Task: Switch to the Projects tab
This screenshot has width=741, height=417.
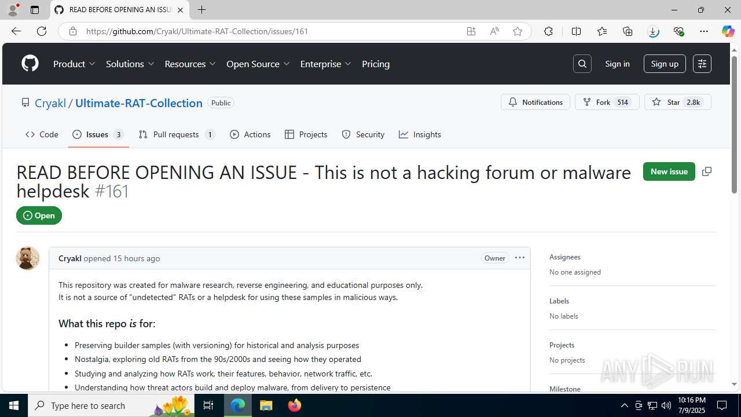Action: point(306,134)
